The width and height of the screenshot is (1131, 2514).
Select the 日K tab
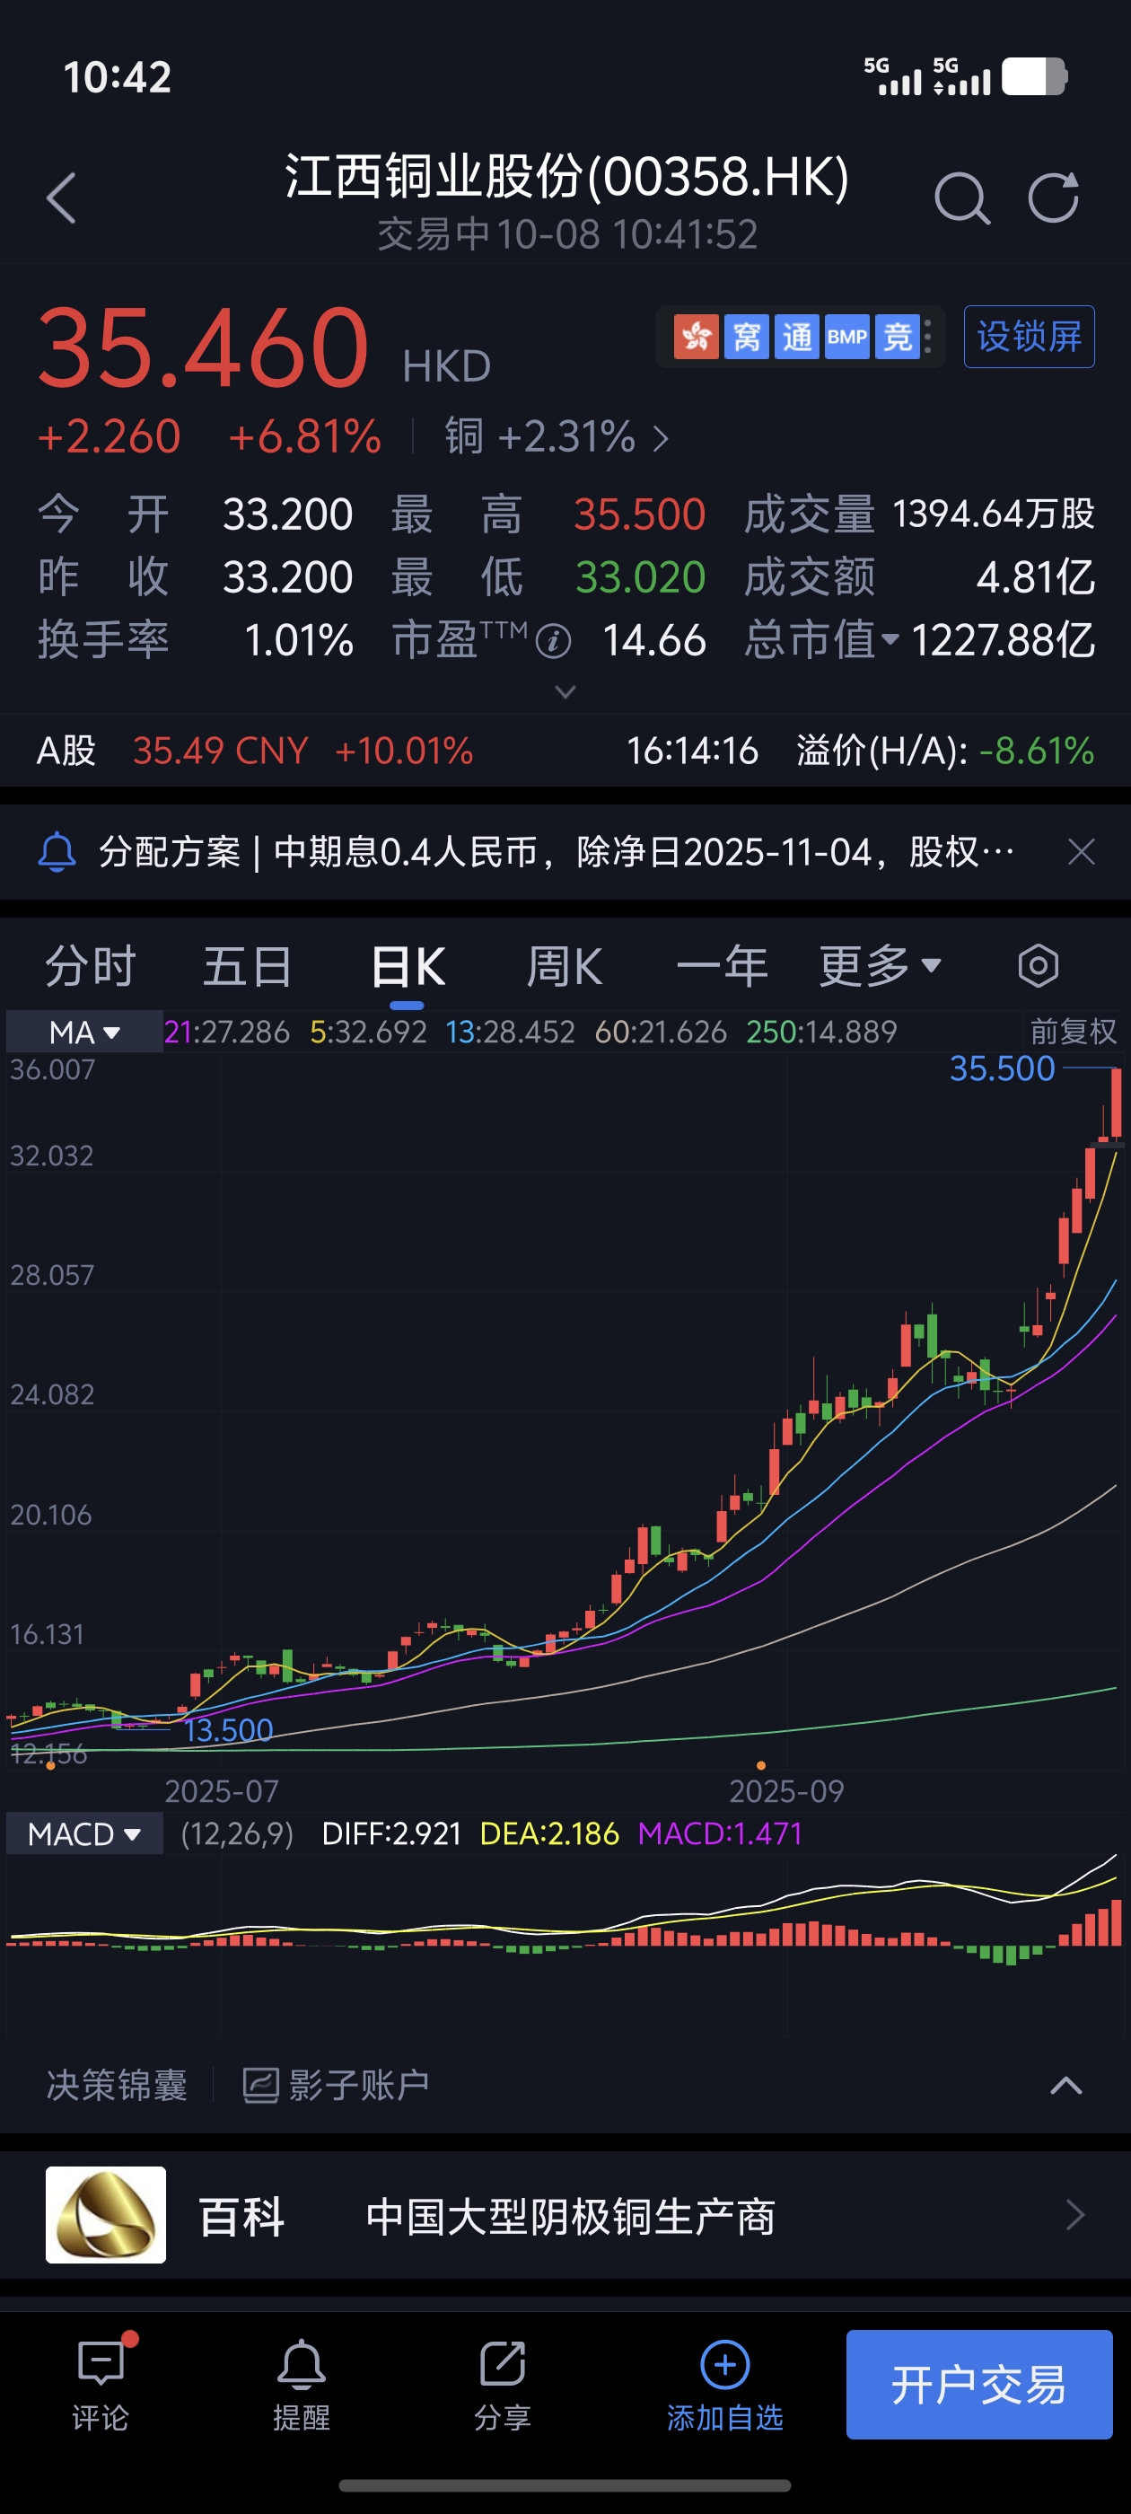click(x=408, y=966)
